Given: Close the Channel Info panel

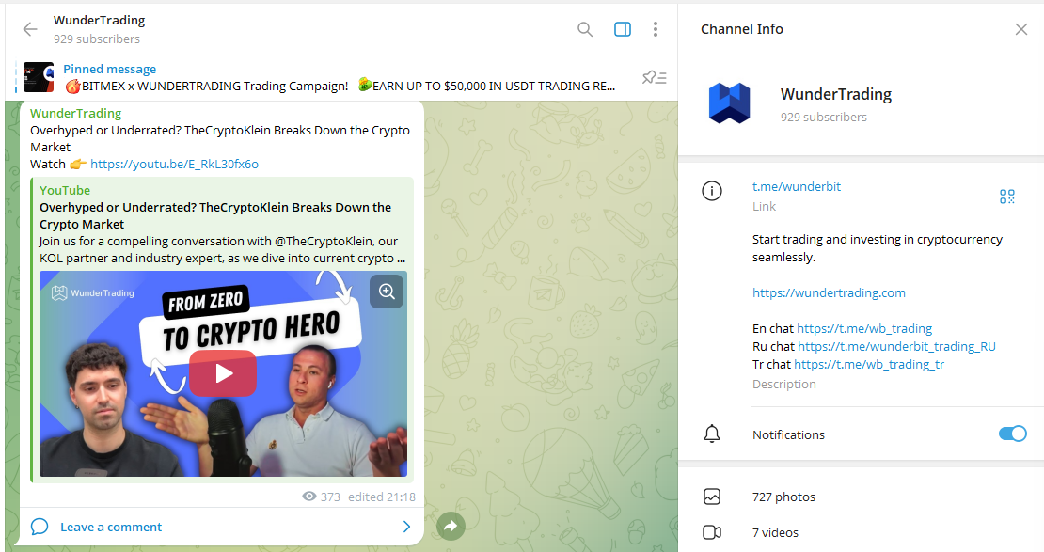Looking at the screenshot, I should [x=1021, y=29].
